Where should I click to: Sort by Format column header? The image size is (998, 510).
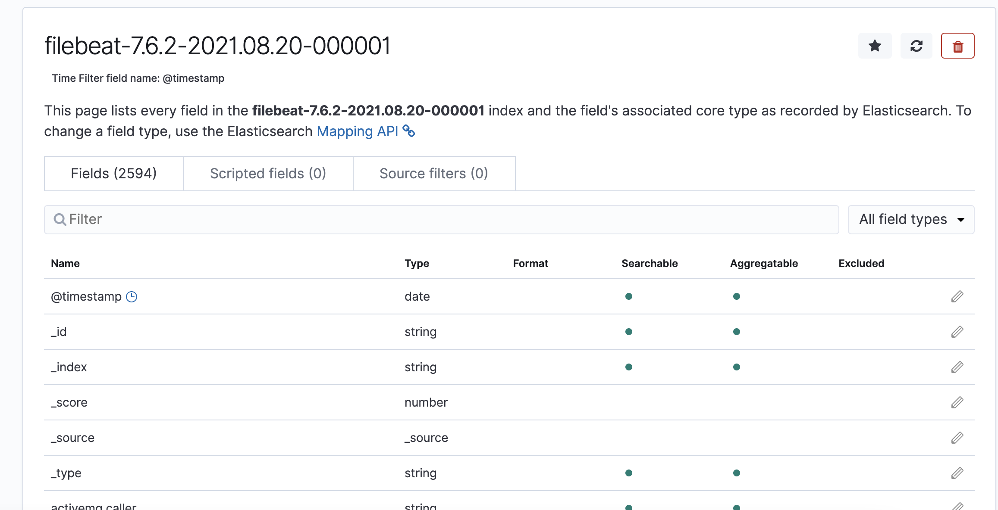pyautogui.click(x=530, y=264)
